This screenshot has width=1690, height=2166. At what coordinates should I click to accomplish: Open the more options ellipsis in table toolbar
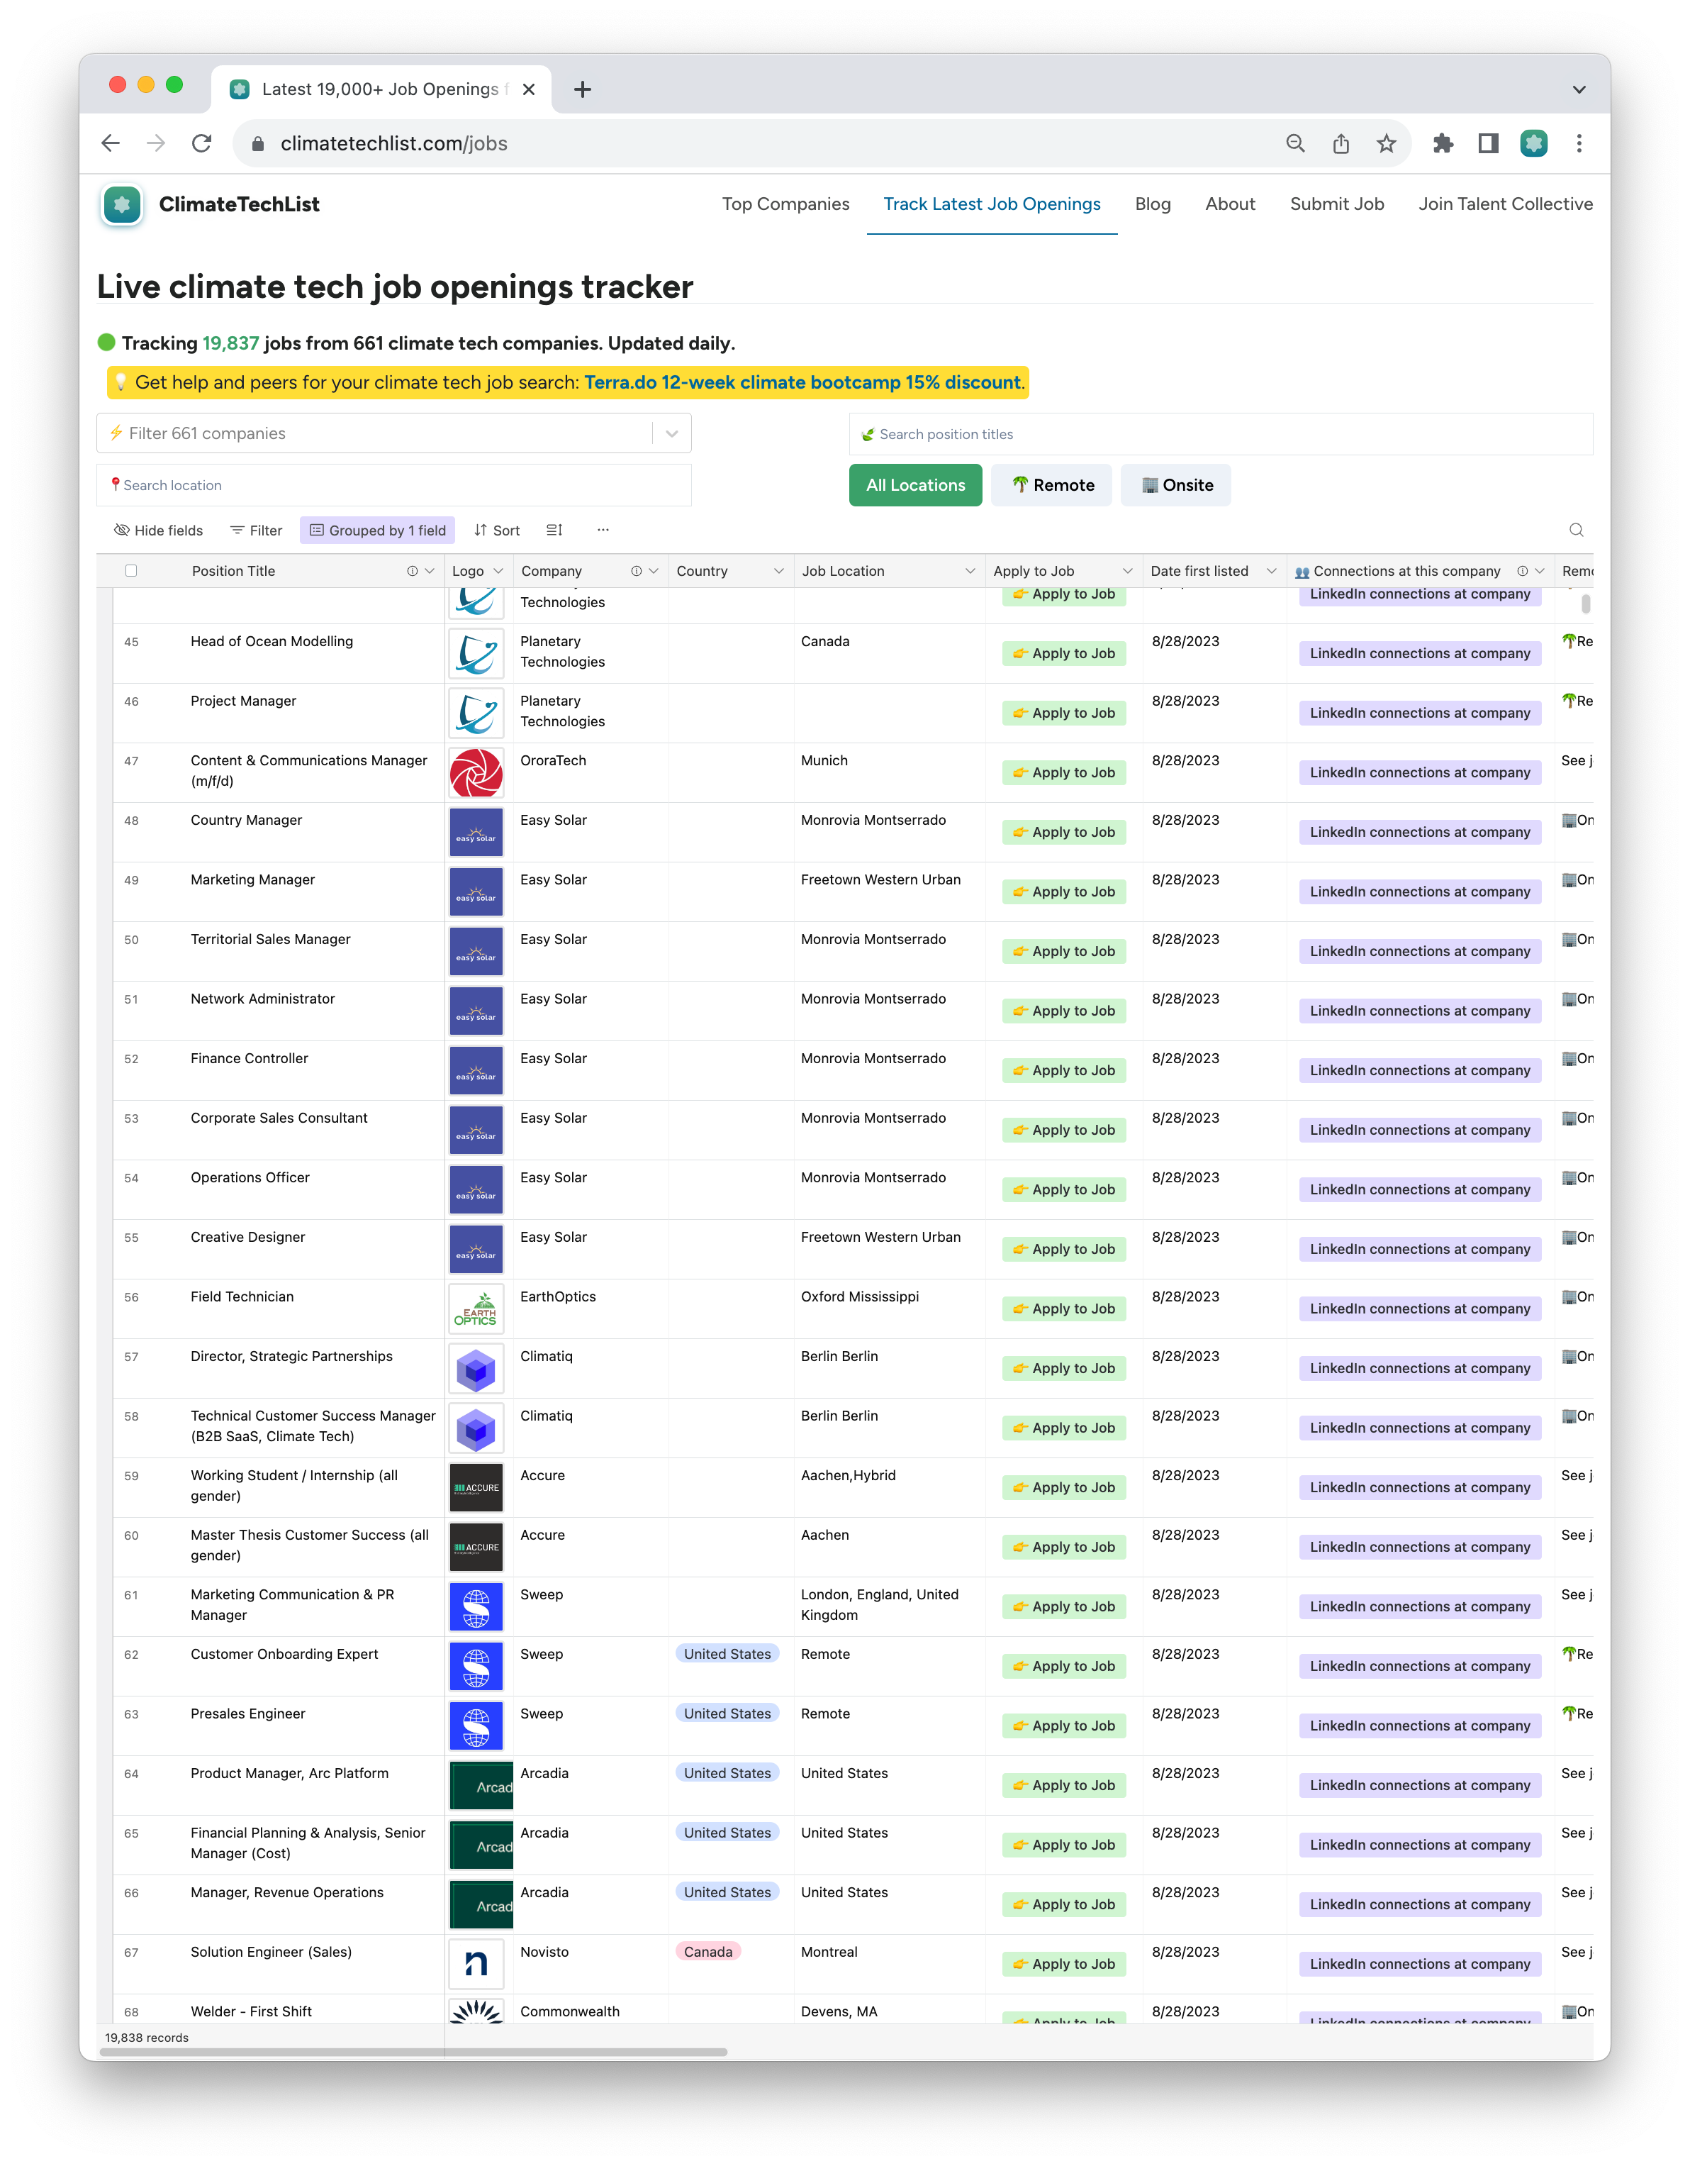tap(603, 531)
